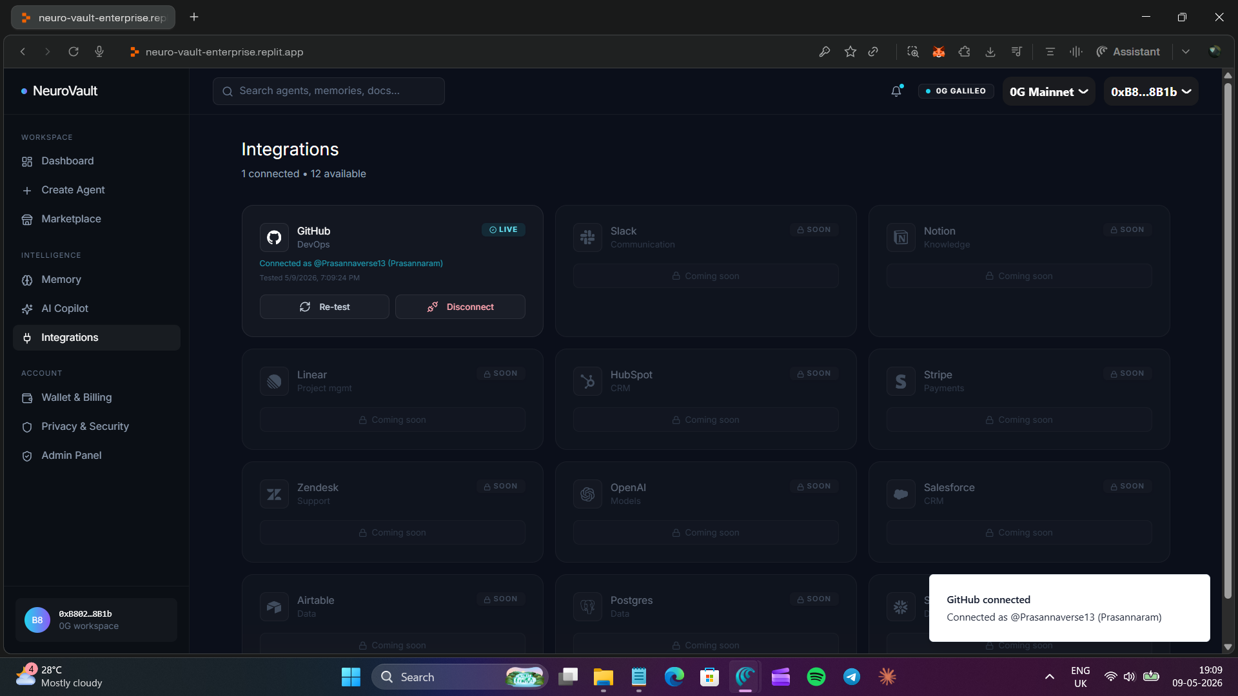Click the microphone icon in the address bar
This screenshot has width=1238, height=696.
point(99,52)
